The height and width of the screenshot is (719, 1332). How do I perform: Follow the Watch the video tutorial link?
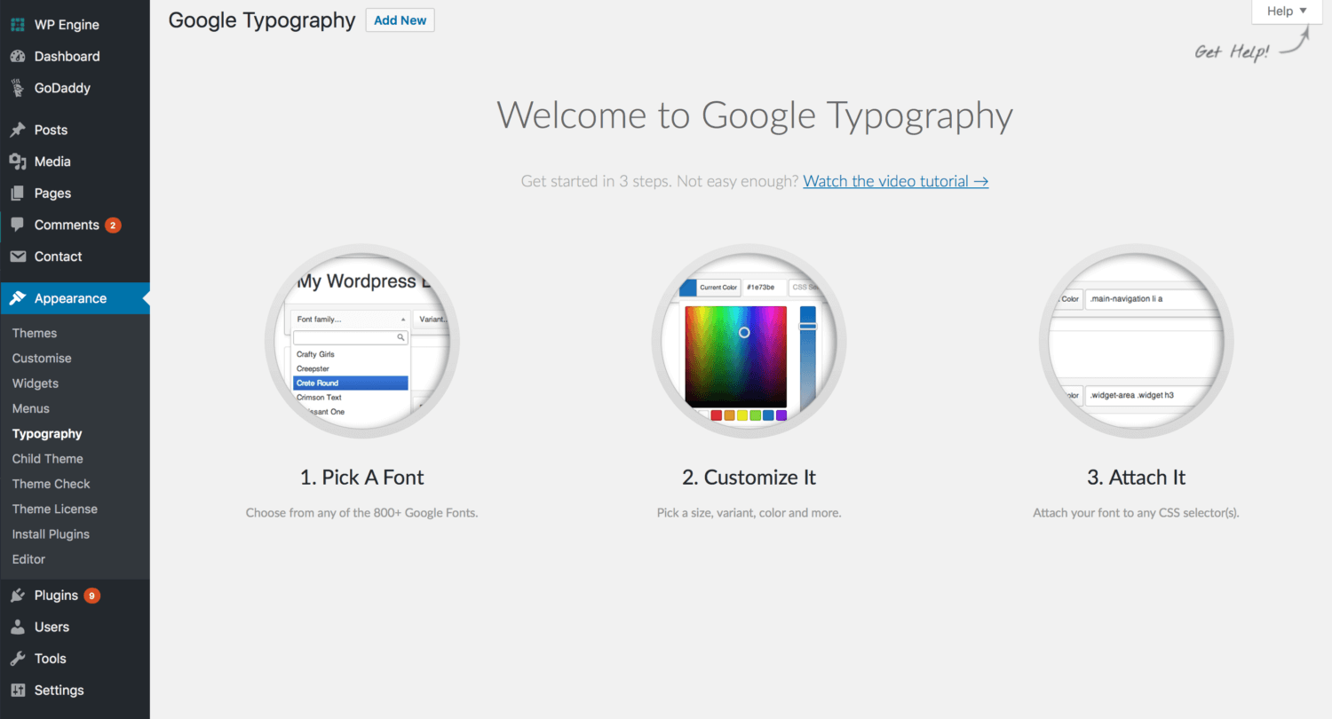click(896, 181)
